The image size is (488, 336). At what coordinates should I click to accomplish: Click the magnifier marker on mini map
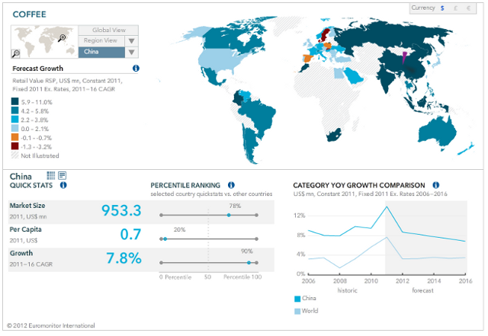(x=62, y=38)
